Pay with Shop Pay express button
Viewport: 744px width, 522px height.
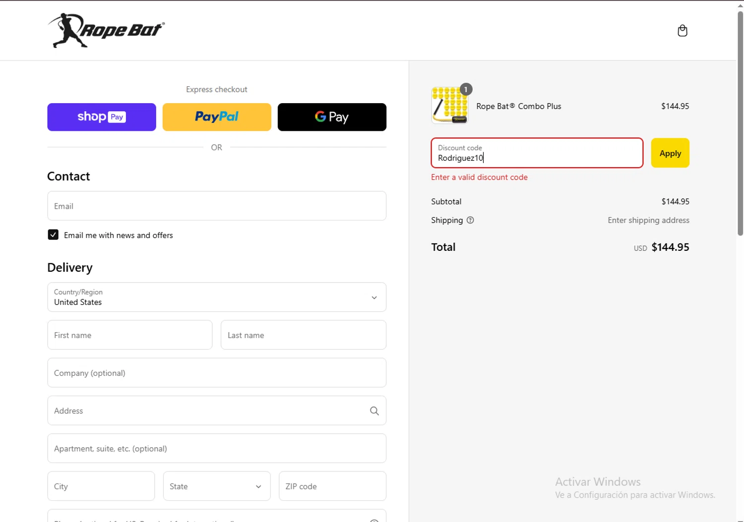point(102,117)
